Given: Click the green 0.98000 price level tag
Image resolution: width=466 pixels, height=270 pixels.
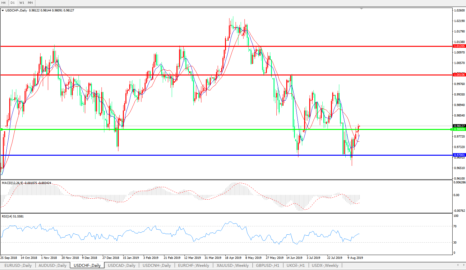Looking at the screenshot, I should coord(459,129).
